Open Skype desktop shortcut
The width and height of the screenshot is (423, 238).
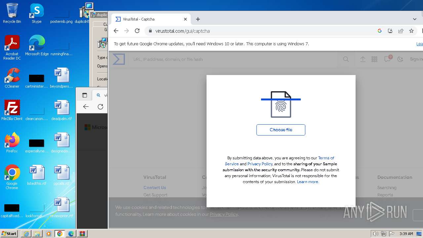tap(37, 13)
